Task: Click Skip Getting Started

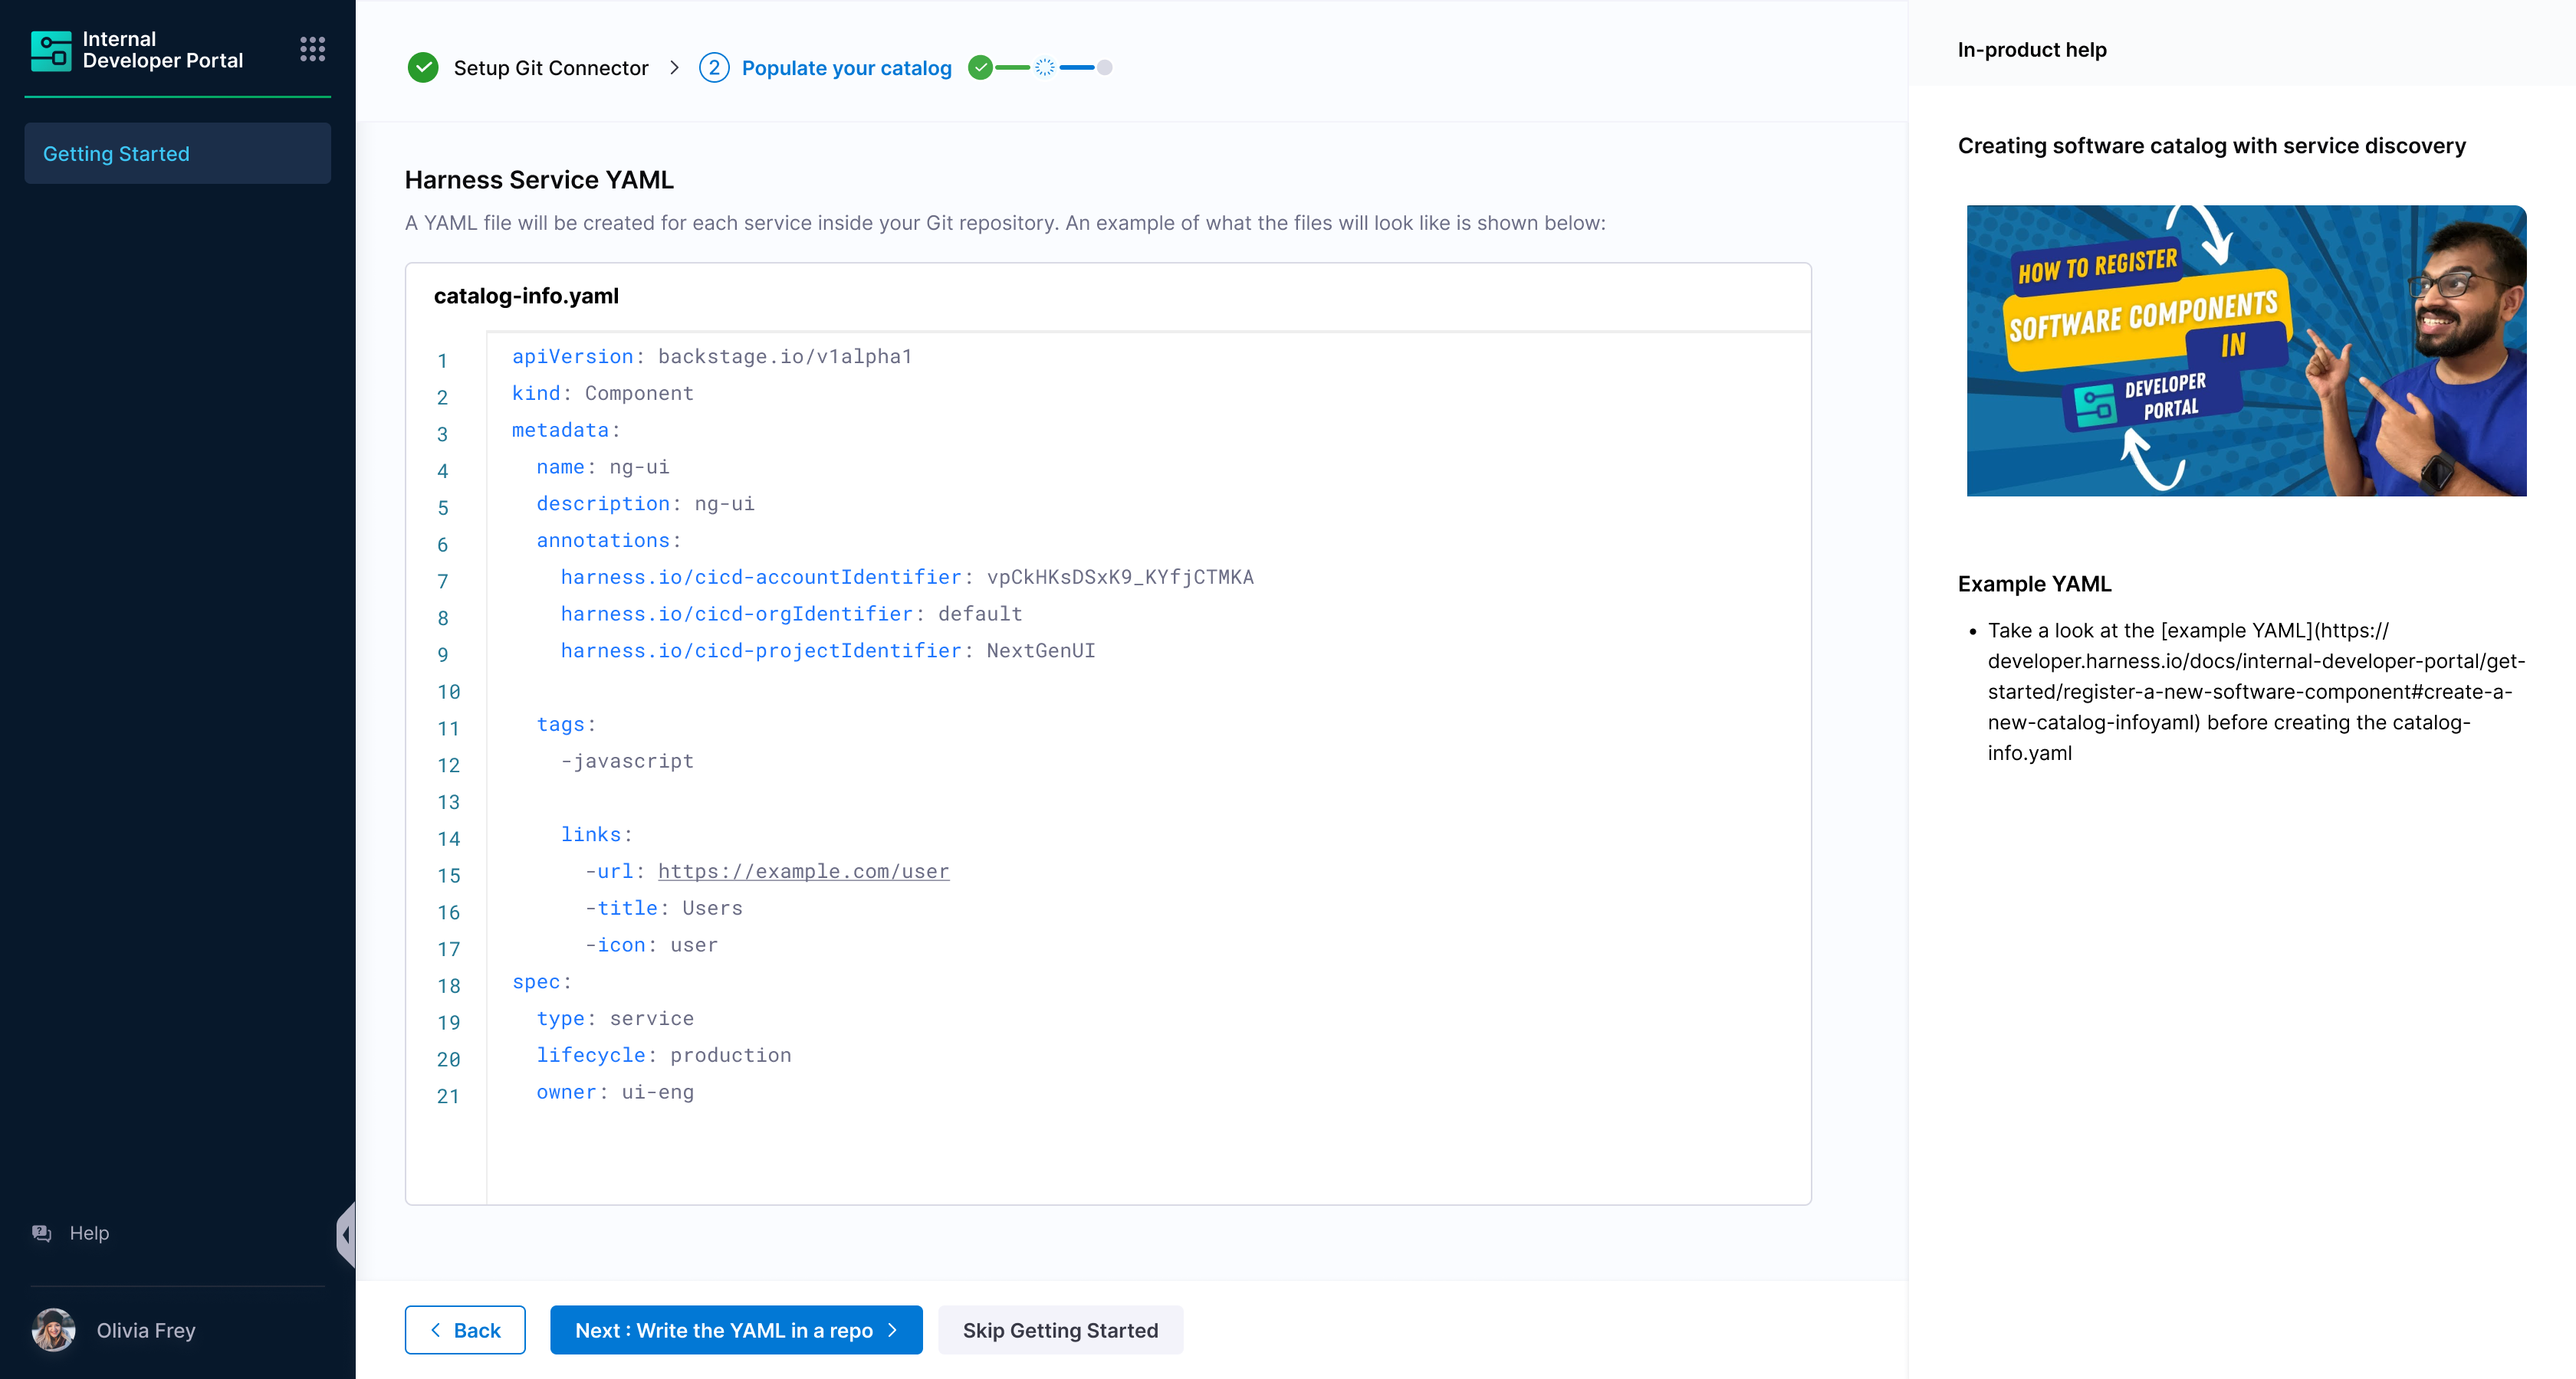Action: pyautogui.click(x=1060, y=1330)
